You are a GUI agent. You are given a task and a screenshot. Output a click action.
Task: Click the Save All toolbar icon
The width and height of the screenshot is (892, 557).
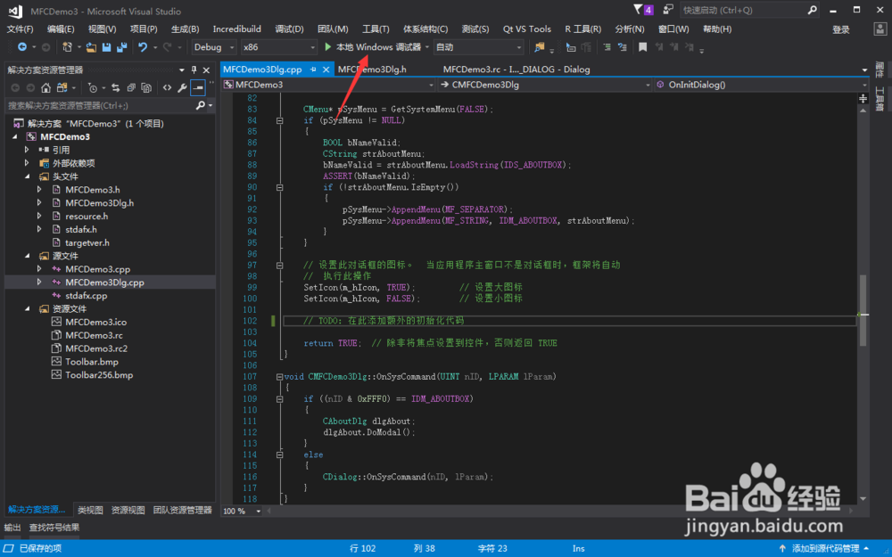(x=121, y=47)
